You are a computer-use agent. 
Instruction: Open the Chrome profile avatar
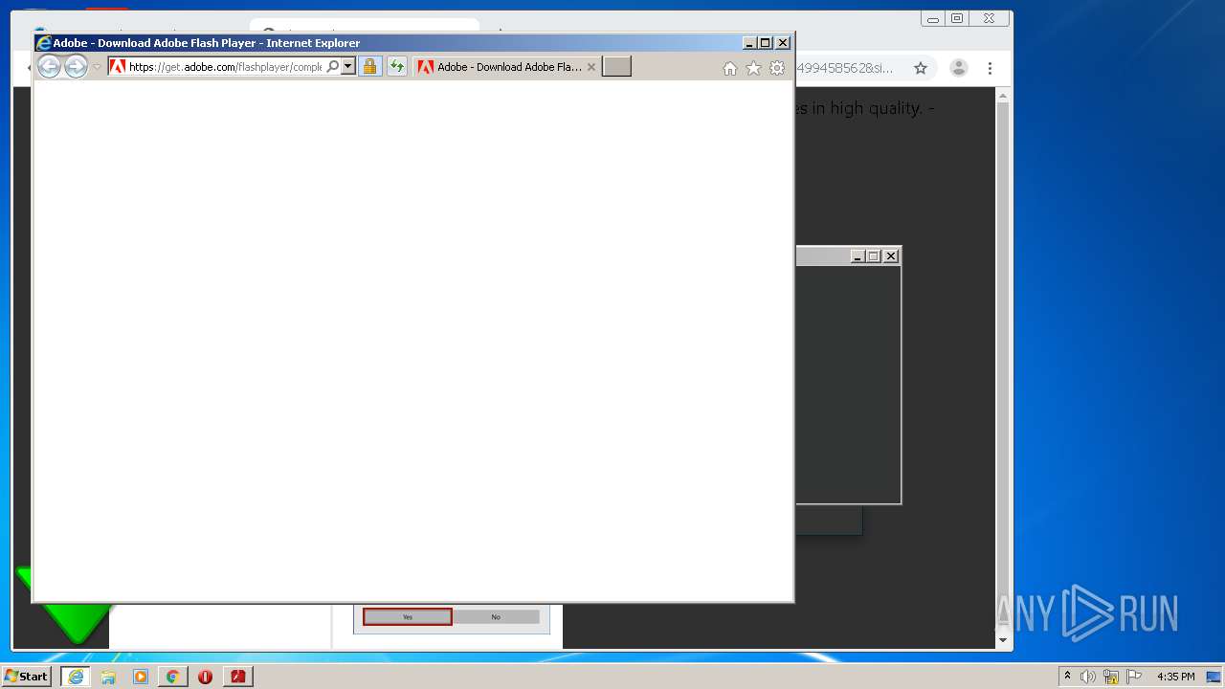958,68
